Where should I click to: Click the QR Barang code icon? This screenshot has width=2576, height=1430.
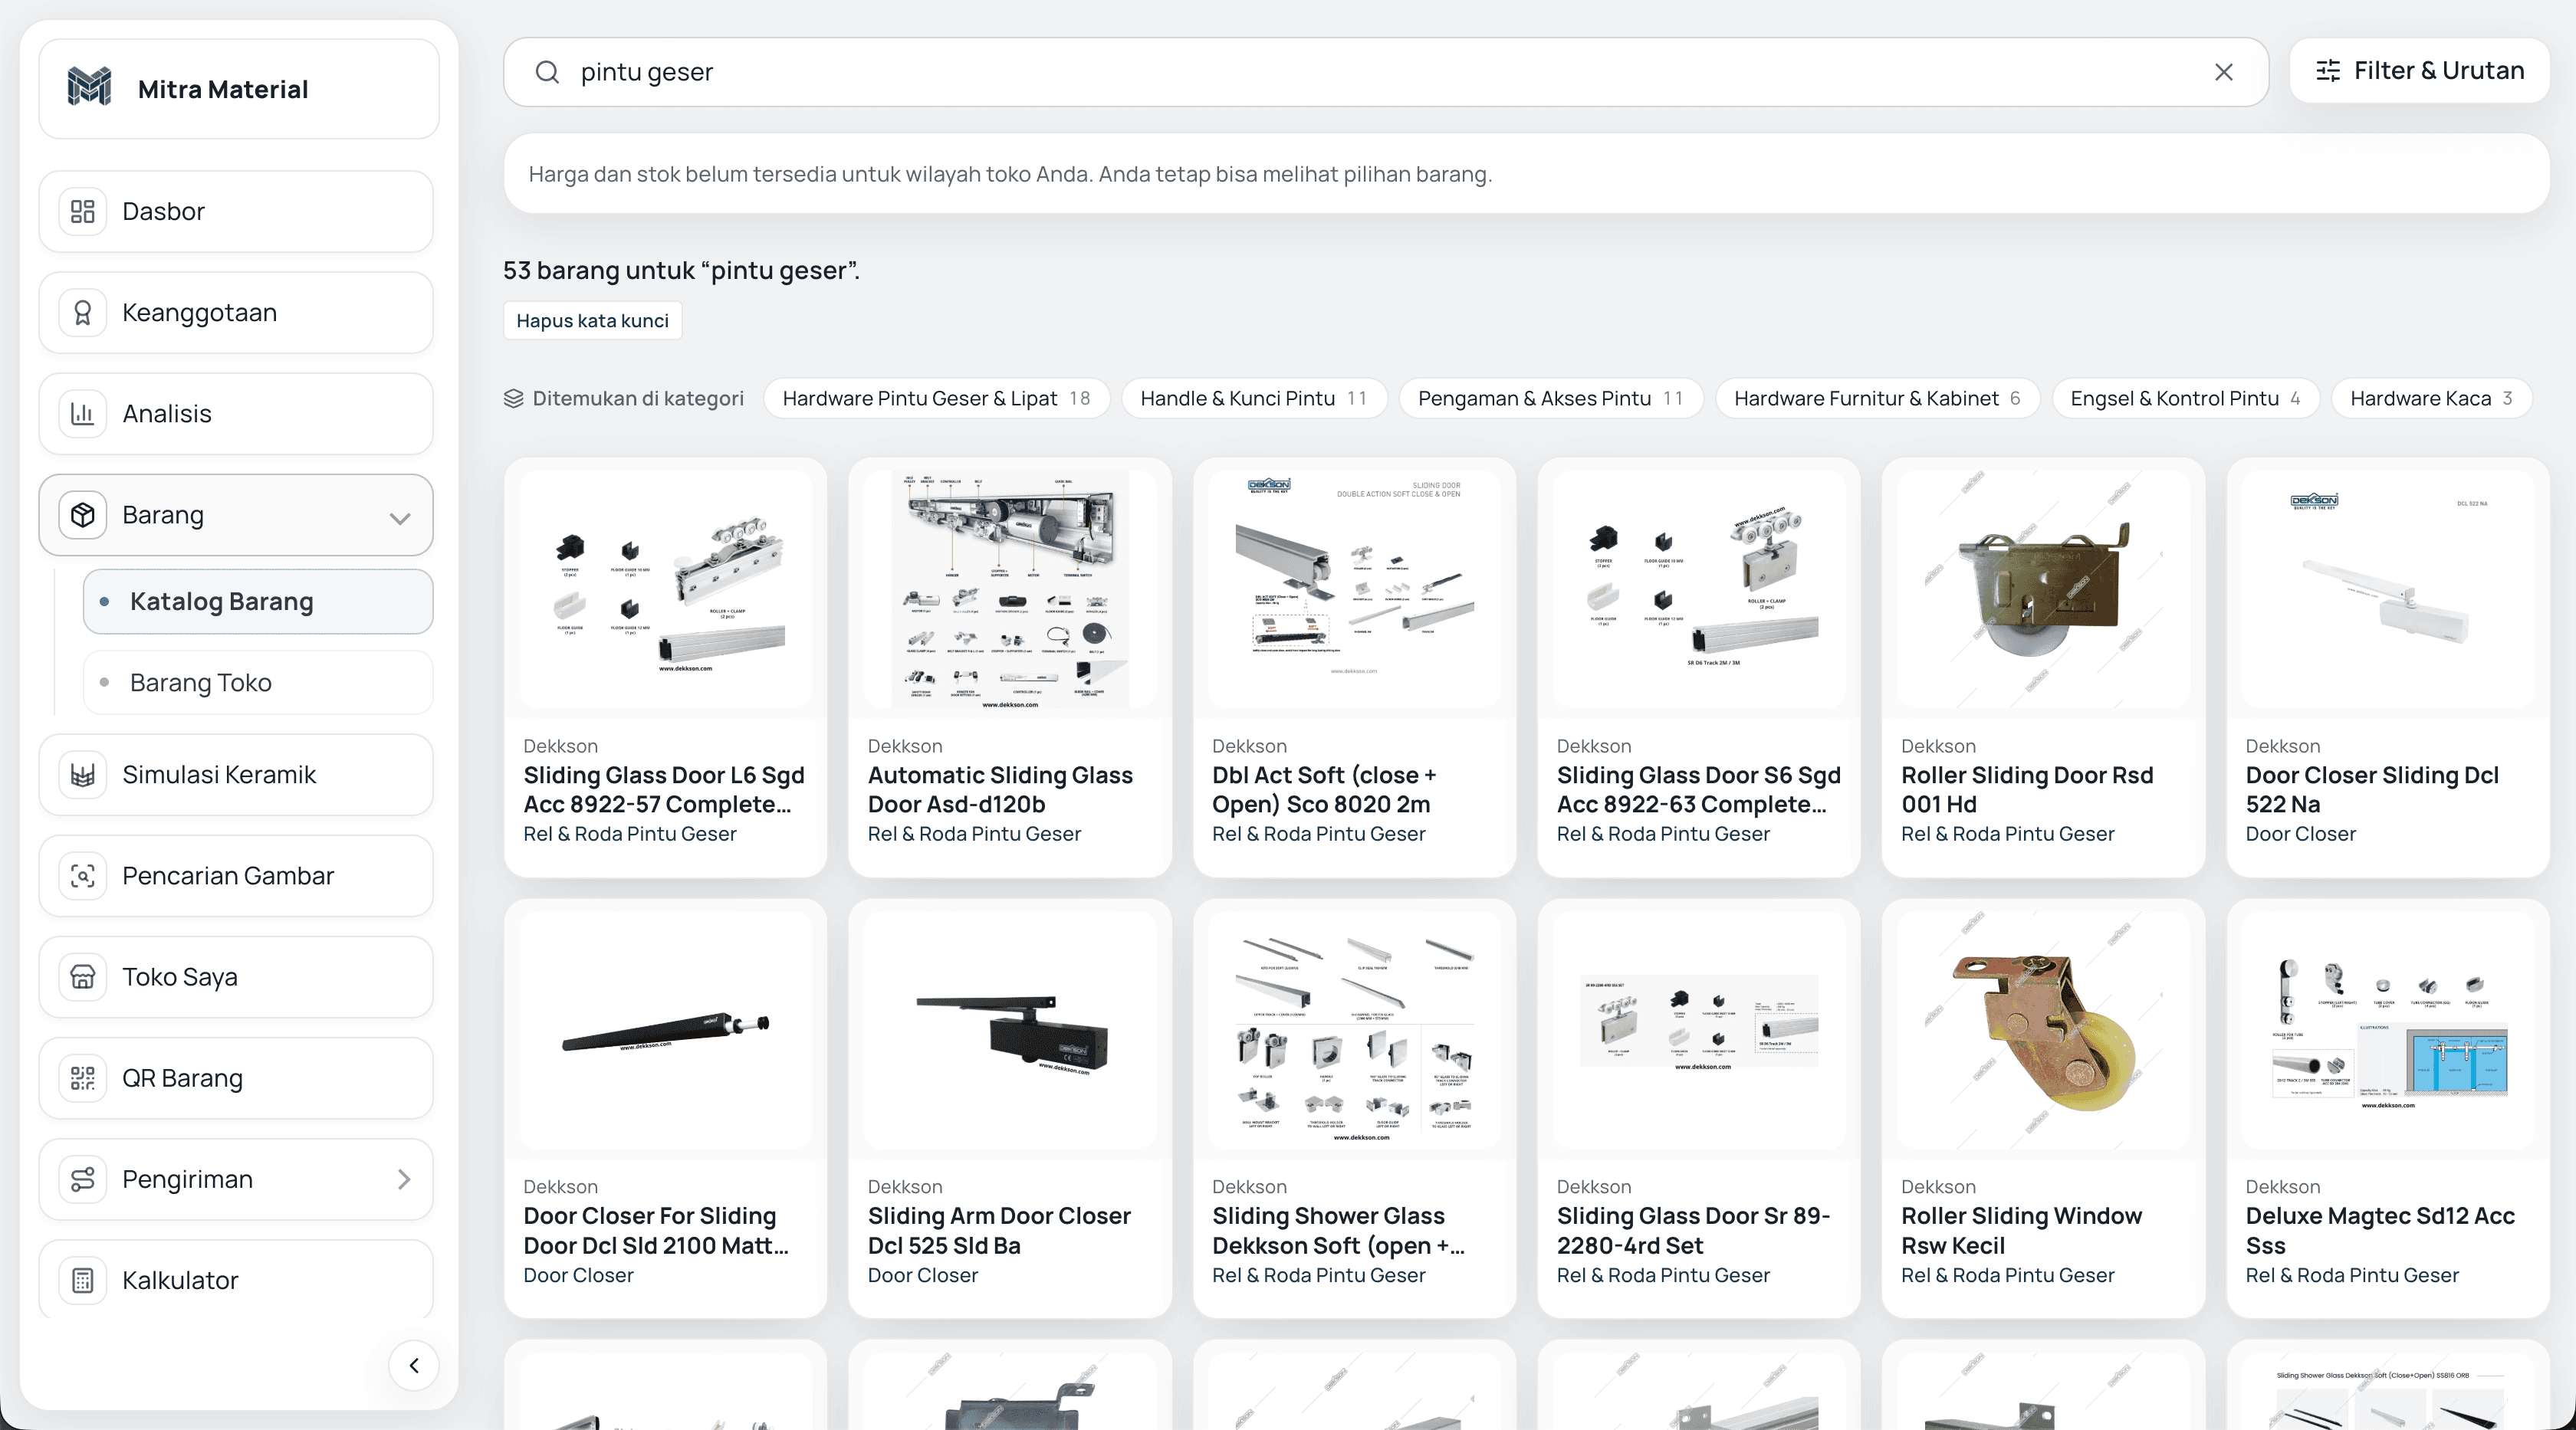coord(83,1078)
